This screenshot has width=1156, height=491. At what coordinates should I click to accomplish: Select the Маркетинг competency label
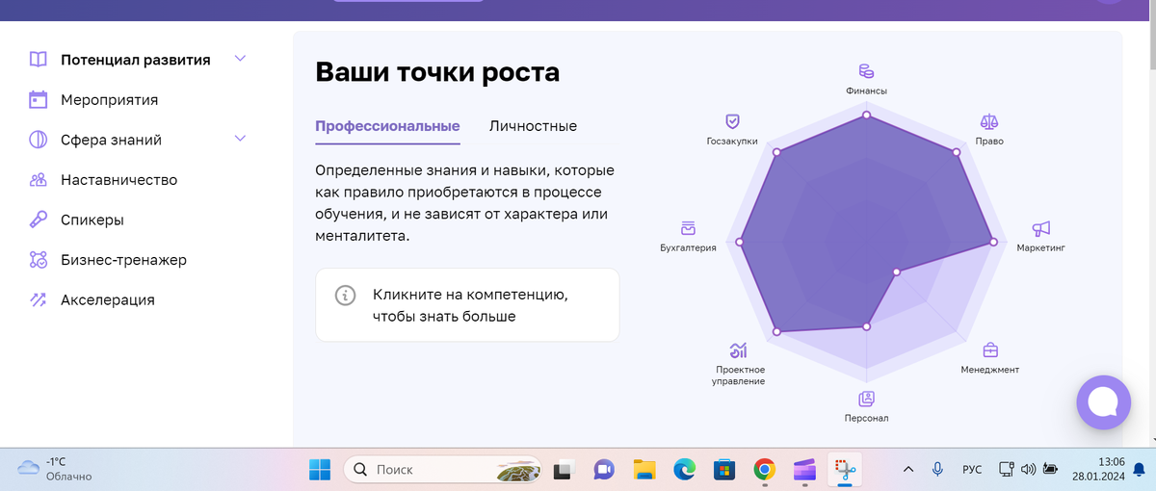tap(1040, 247)
